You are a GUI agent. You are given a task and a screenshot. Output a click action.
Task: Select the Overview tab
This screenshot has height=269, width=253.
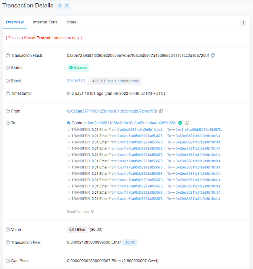click(x=15, y=22)
